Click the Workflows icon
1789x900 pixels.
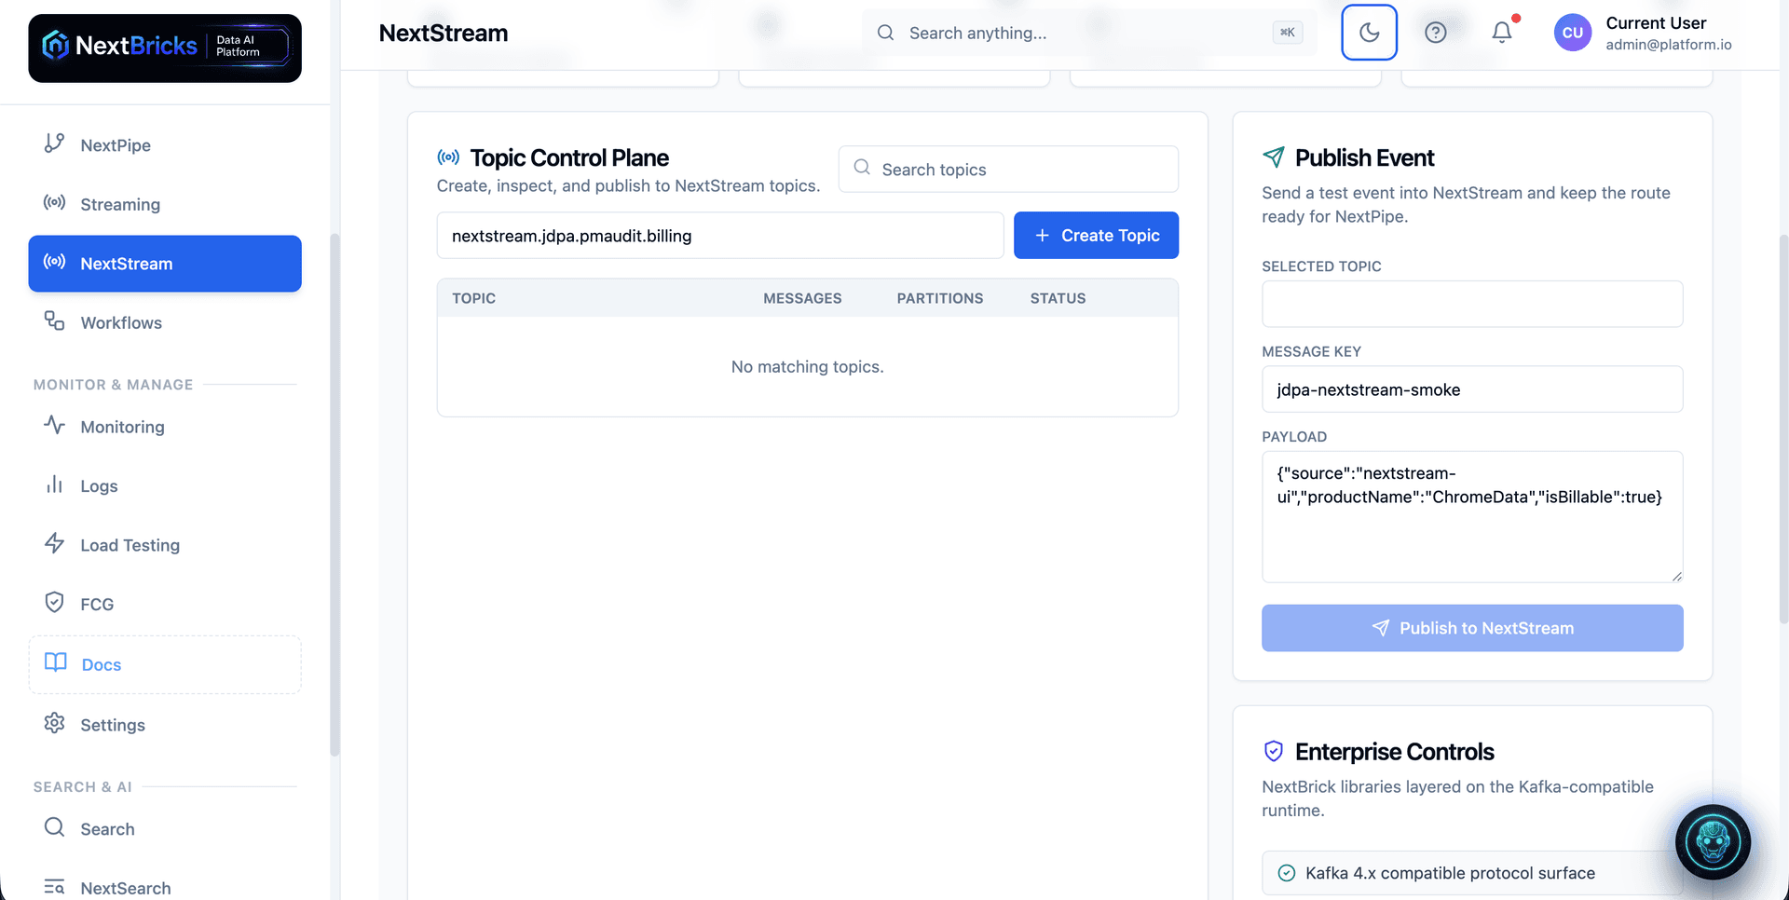(x=54, y=320)
